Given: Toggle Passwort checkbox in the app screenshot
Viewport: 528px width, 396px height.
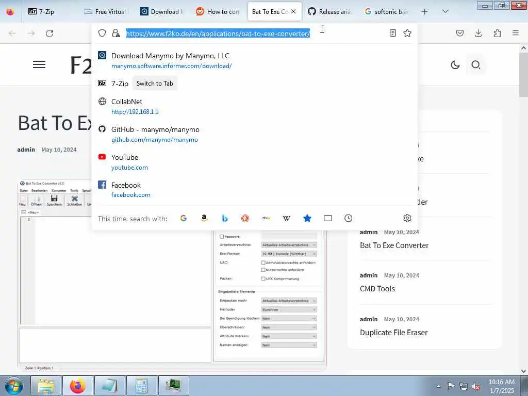Looking at the screenshot, I should [222, 237].
